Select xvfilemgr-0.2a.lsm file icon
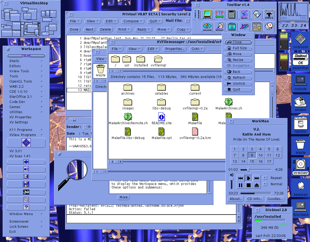The height and width of the screenshot is (242, 310). pyautogui.click(x=195, y=134)
